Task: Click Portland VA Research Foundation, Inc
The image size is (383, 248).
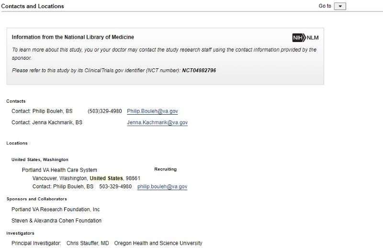Action: pos(56,209)
